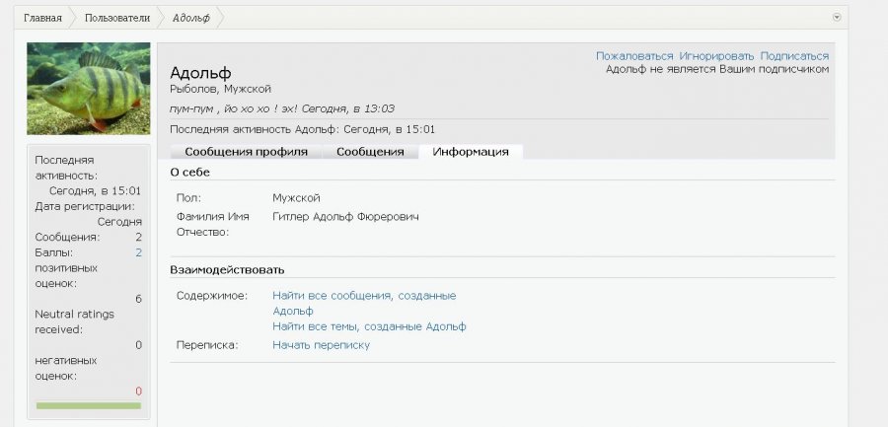The width and height of the screenshot is (888, 427).
Task: Click the italic status message text
Action: pos(282,108)
